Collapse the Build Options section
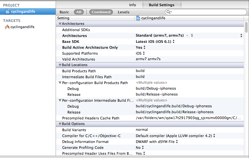This screenshot has width=249, height=158. [60, 124]
